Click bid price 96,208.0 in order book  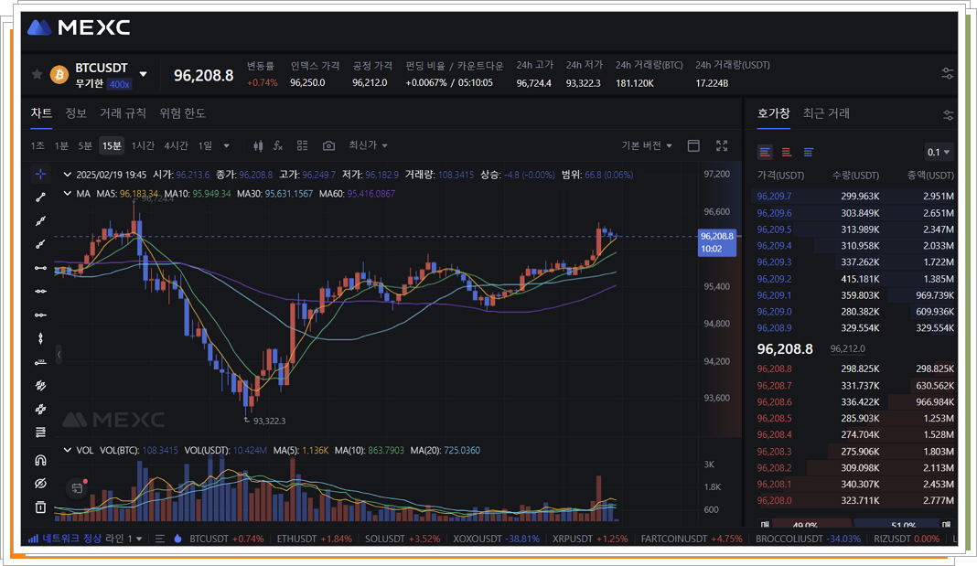point(774,500)
